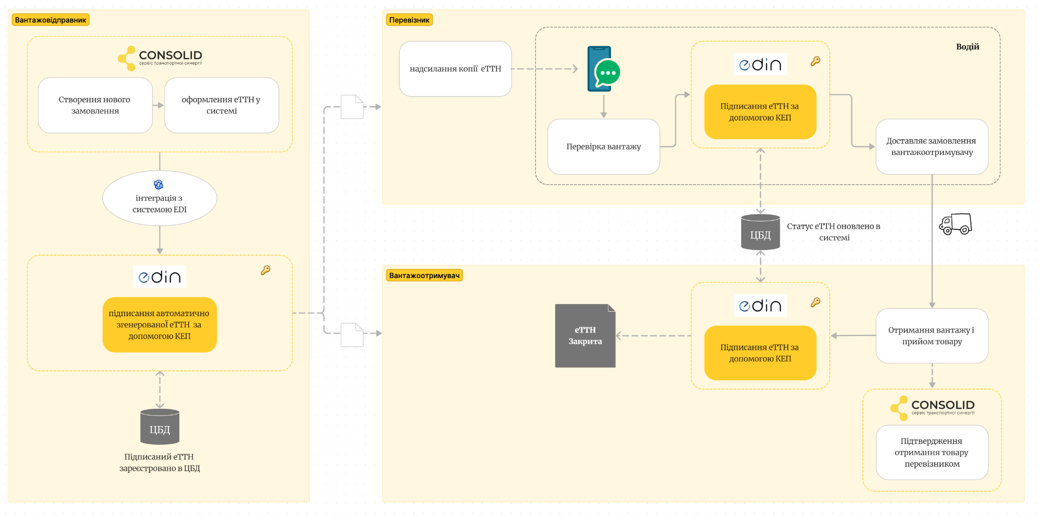Click the 'Перевізник' section label
The height and width of the screenshot is (518, 1041).
pos(409,20)
